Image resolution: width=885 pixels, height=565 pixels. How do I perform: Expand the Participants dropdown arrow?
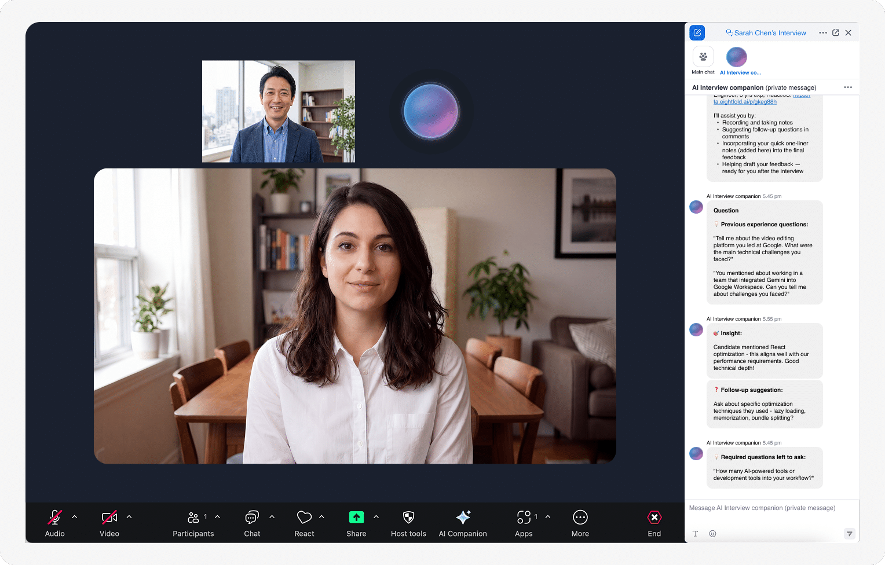point(217,516)
